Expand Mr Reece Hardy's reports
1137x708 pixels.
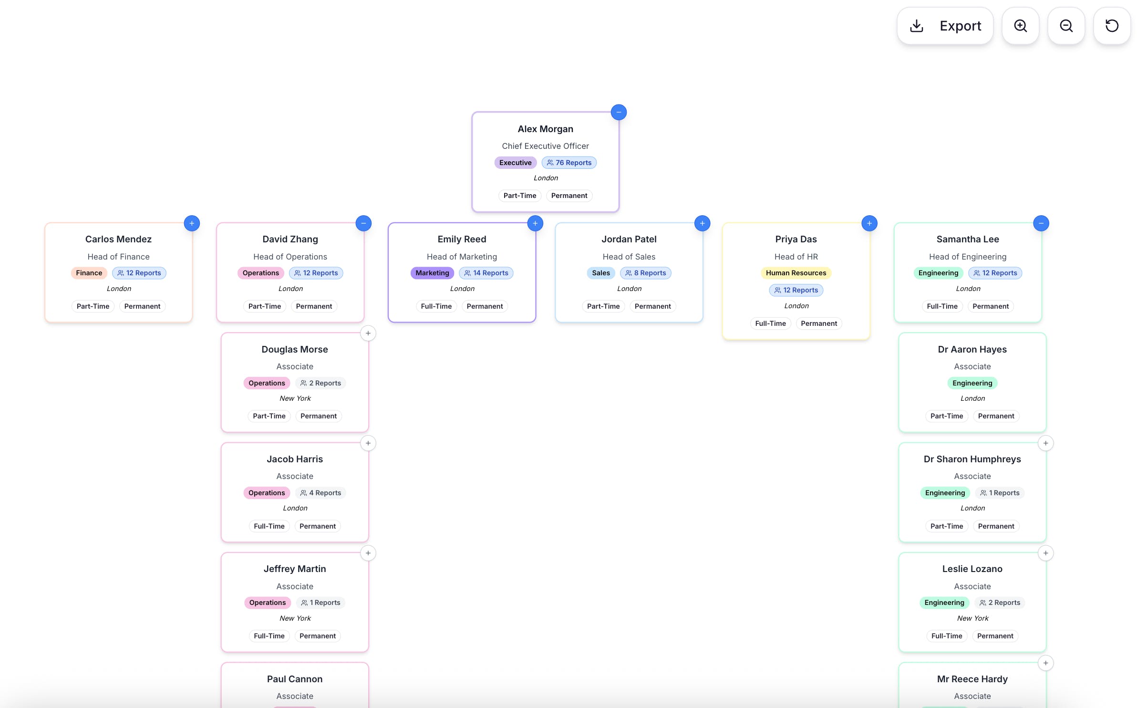[x=1046, y=663]
